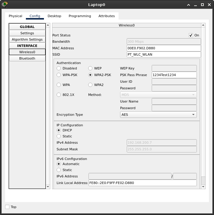Screen dimensions: 214x215
Task: Select the WPA-PSK authentication radio button
Action: click(59, 75)
